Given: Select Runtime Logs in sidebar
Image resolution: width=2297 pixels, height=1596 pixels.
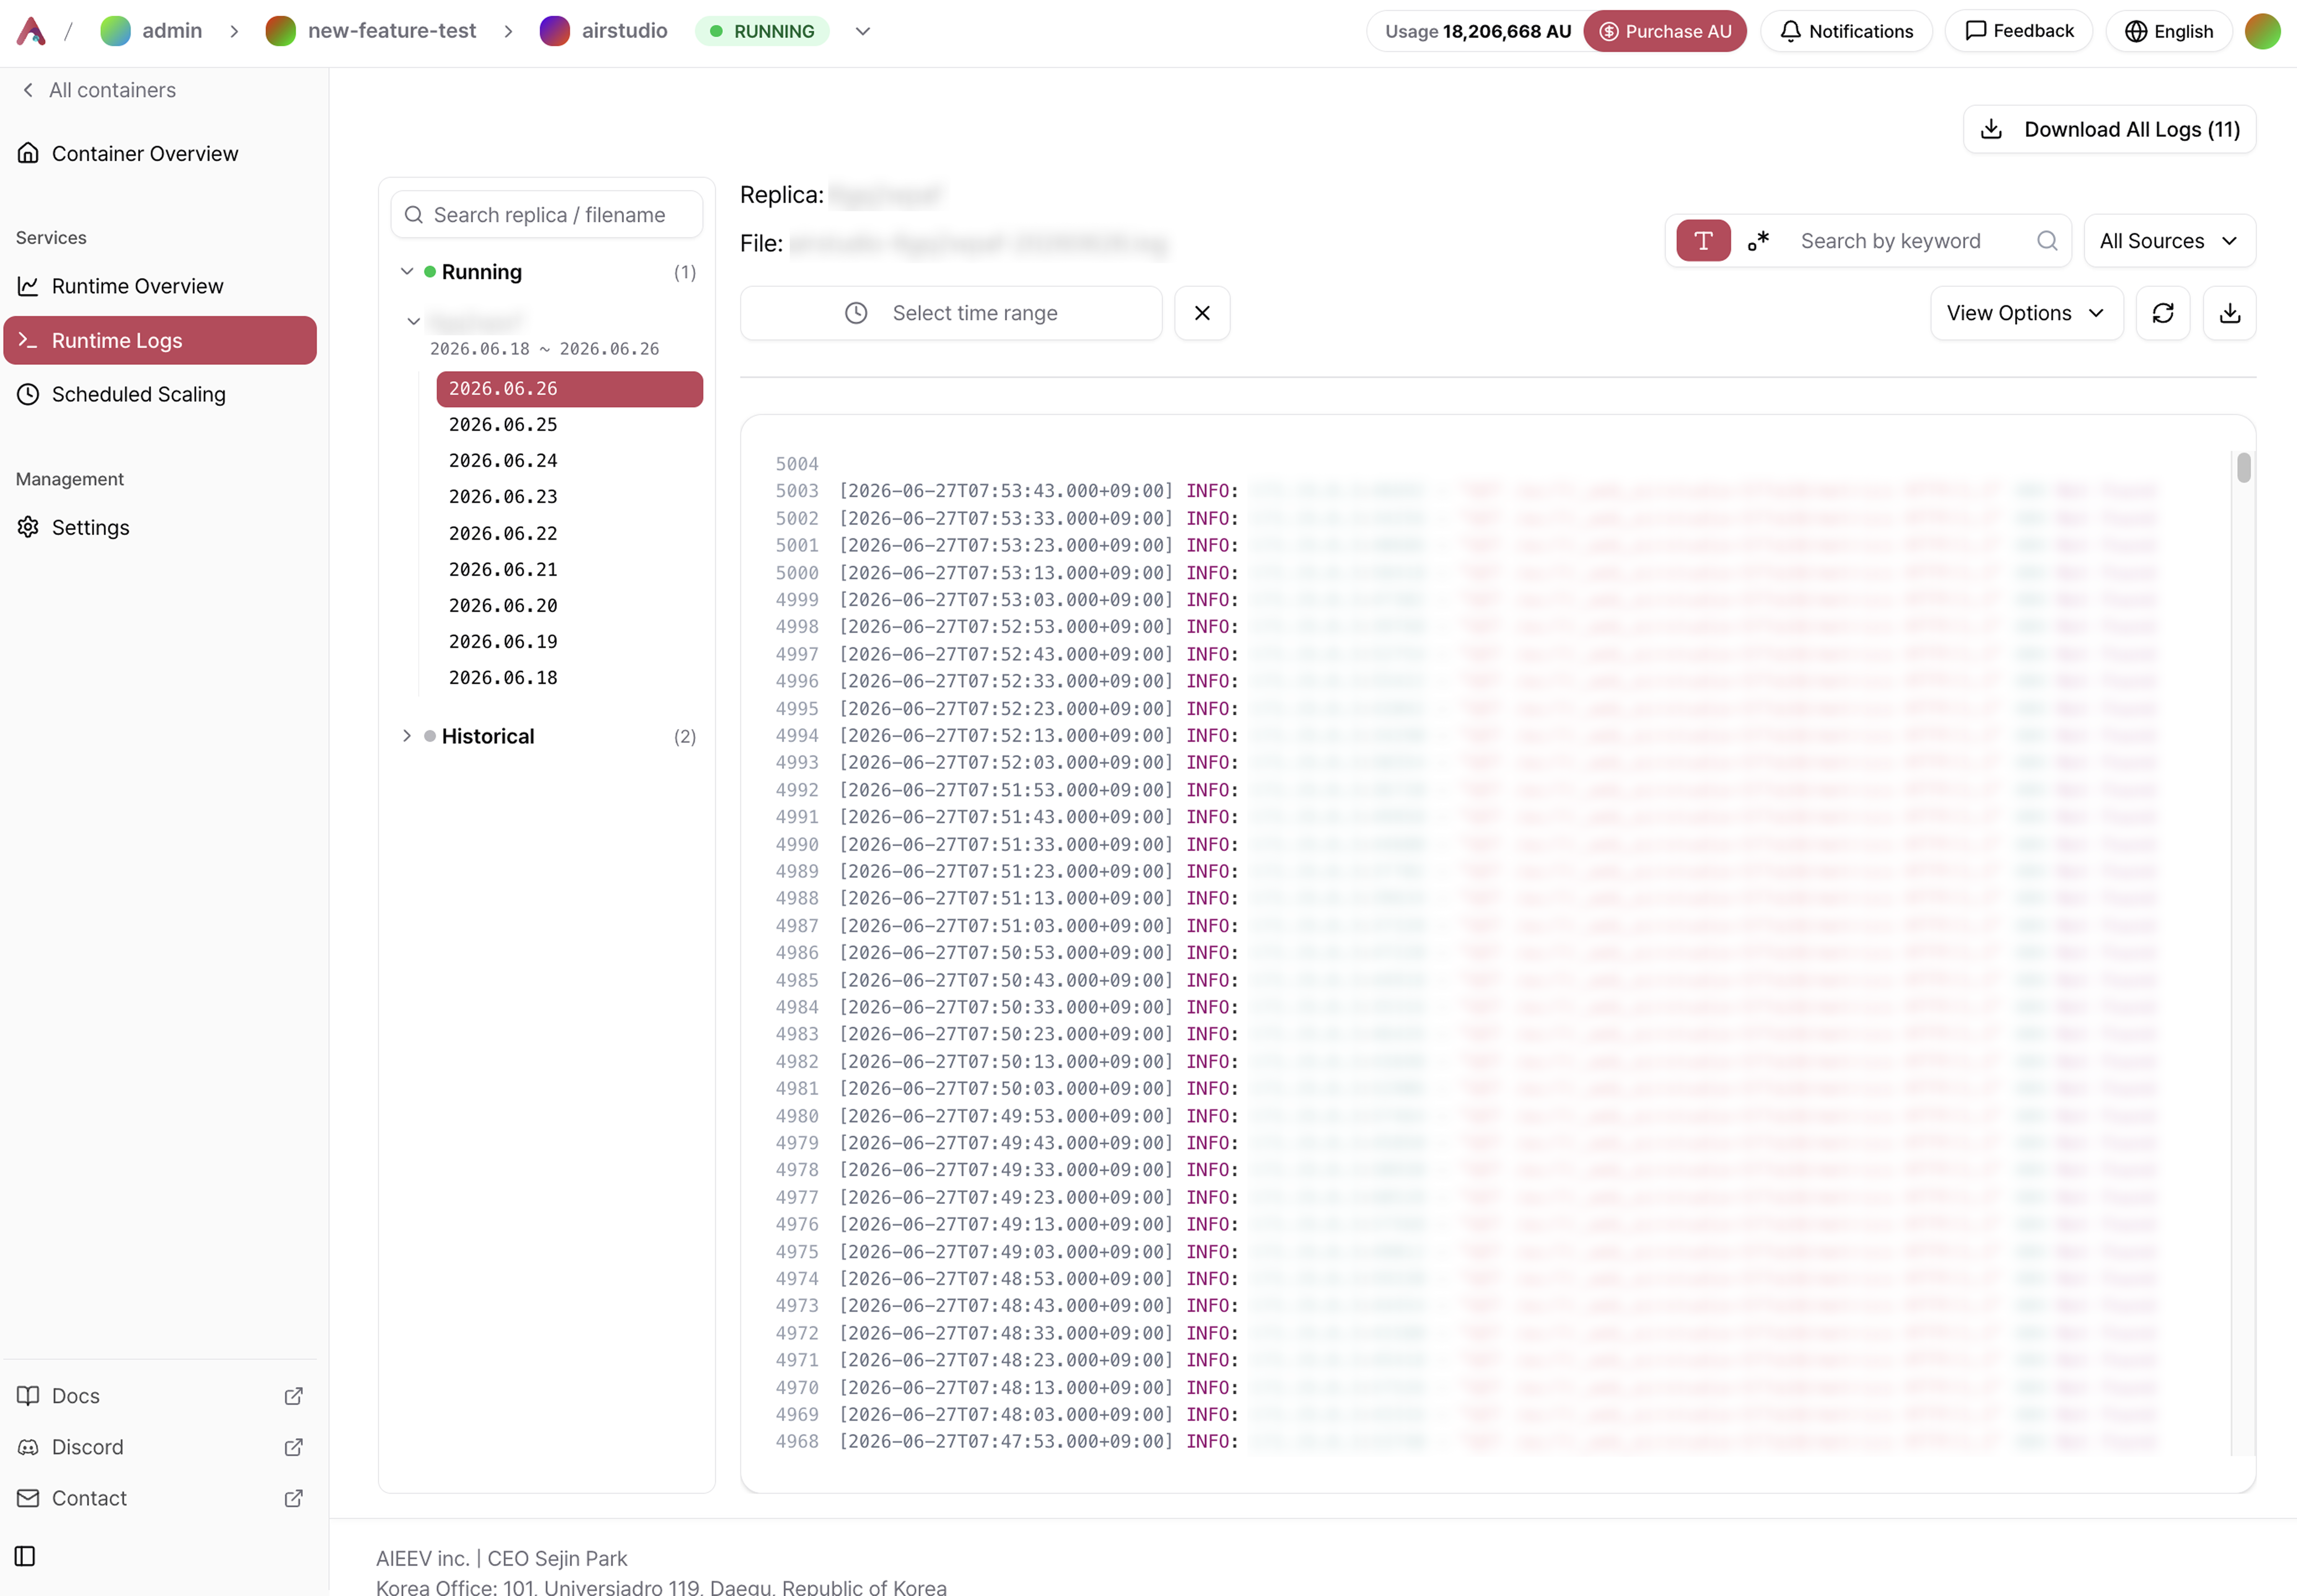Looking at the screenshot, I should (x=160, y=340).
